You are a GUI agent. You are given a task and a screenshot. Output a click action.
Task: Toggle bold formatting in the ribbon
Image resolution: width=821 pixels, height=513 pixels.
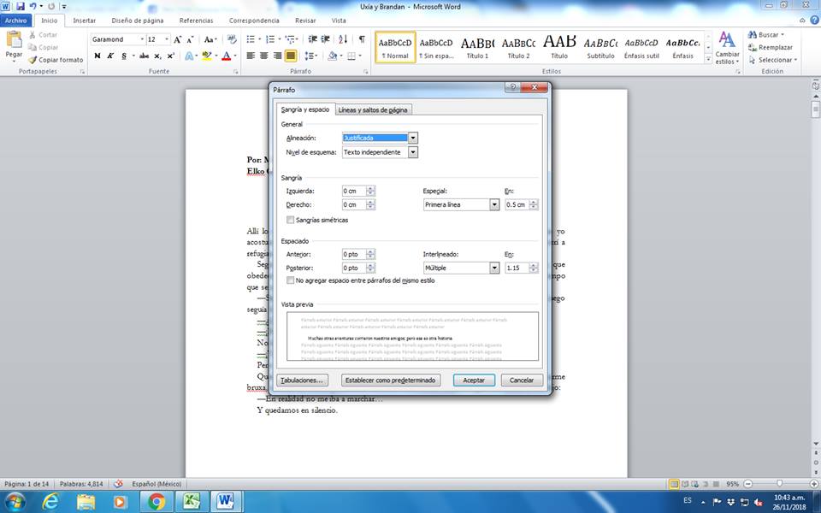(97, 56)
